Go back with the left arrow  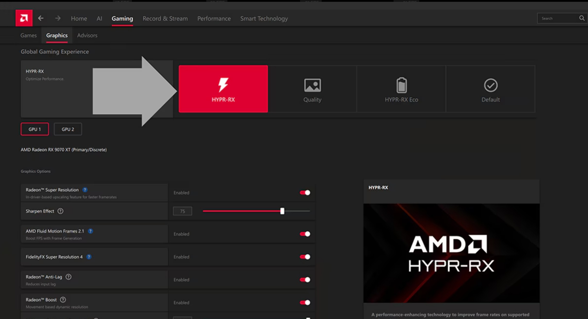pyautogui.click(x=41, y=18)
